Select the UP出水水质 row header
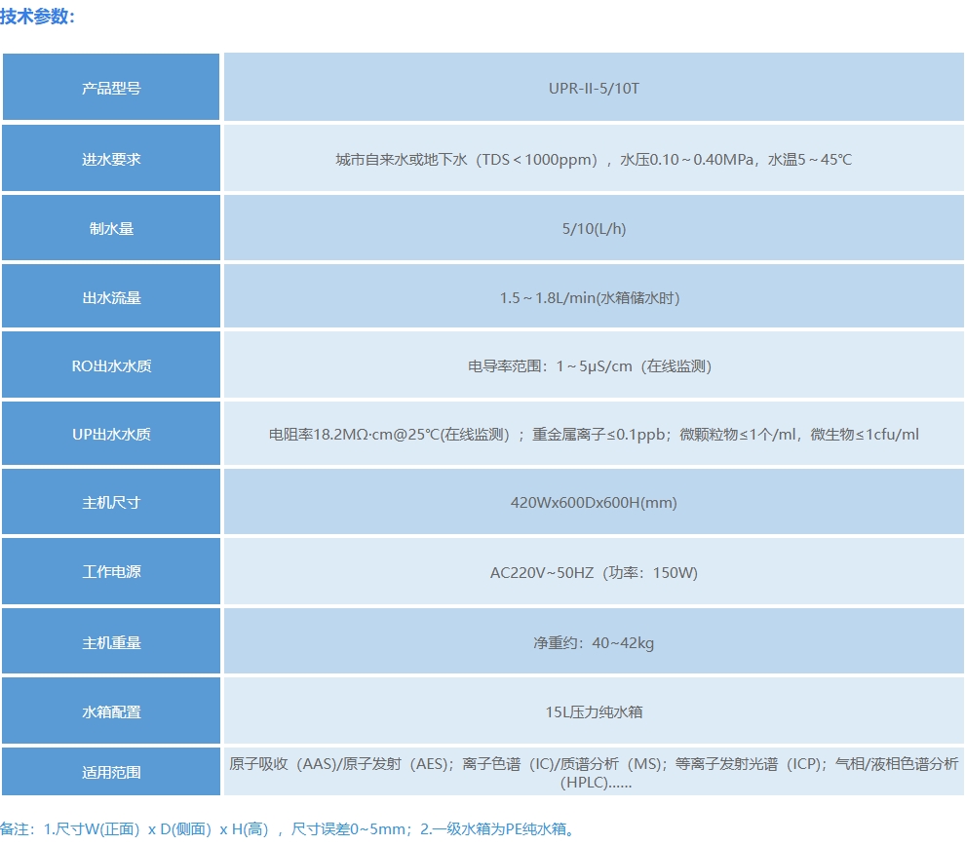The width and height of the screenshot is (965, 845). [111, 434]
